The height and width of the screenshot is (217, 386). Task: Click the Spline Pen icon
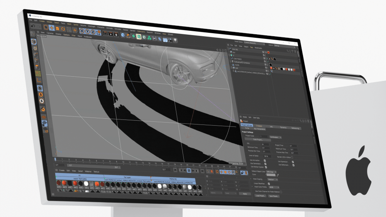128,35
